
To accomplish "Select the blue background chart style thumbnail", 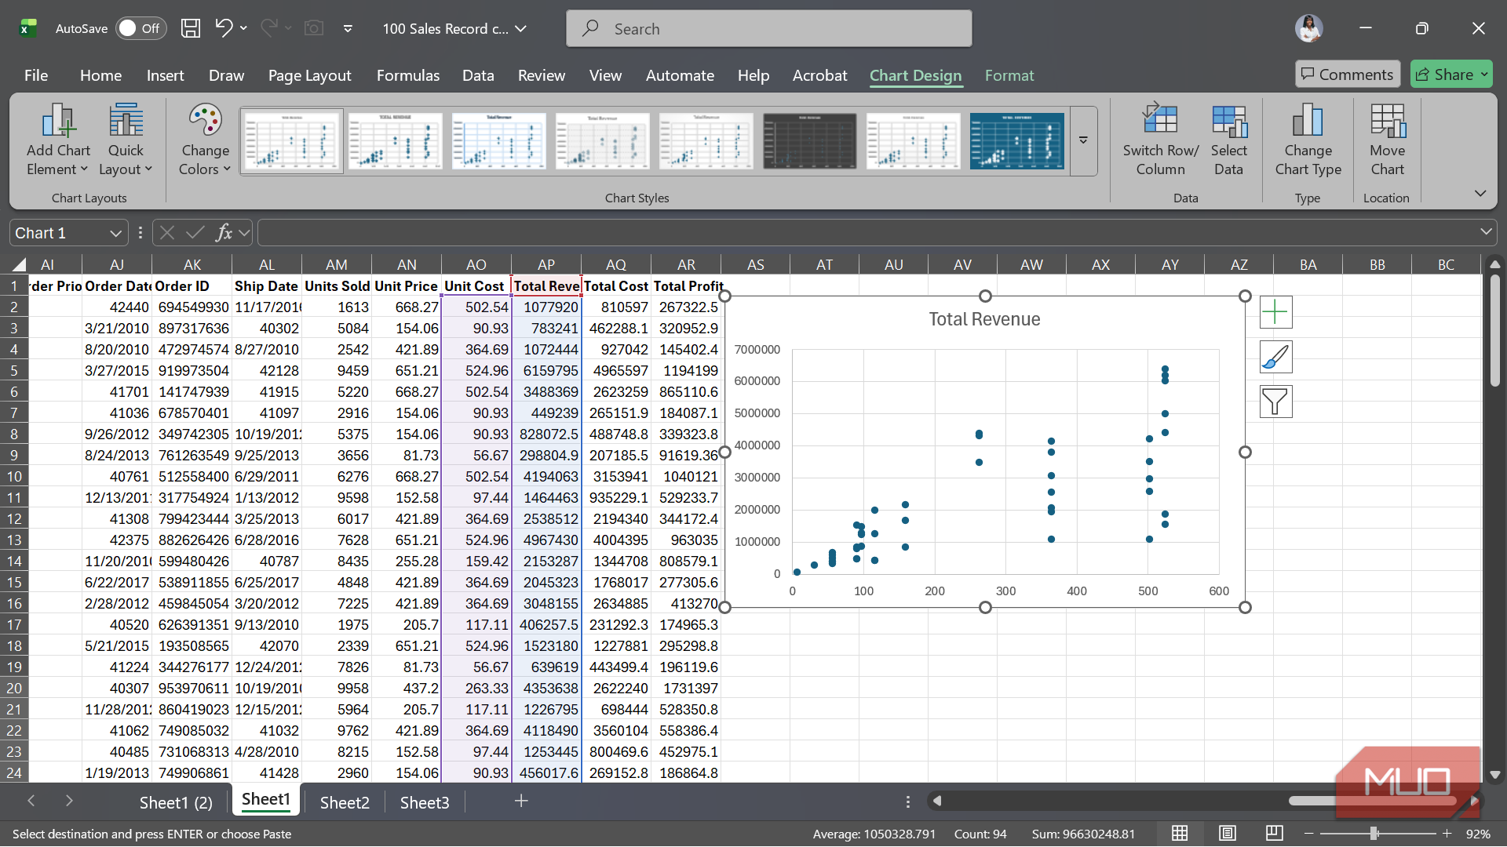I will (1016, 140).
